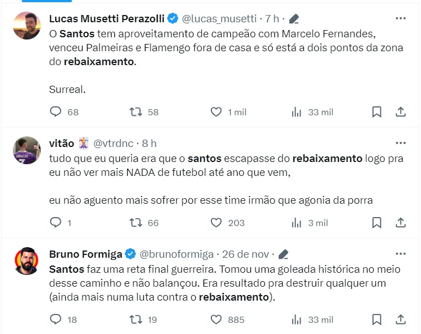Image resolution: width=421 pixels, height=334 pixels.
Task: Open Bruno Formiga's profile name link
Action: pos(86,254)
